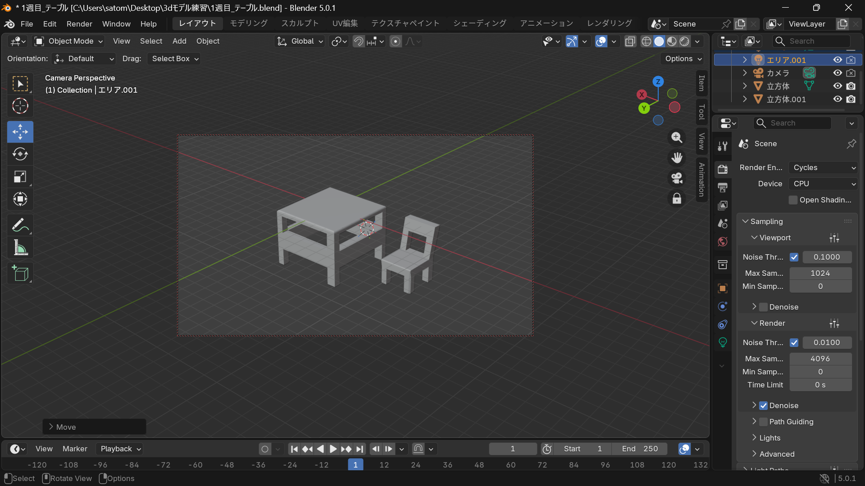The width and height of the screenshot is (865, 486).
Task: Expand the Lights panel
Action: (x=769, y=438)
